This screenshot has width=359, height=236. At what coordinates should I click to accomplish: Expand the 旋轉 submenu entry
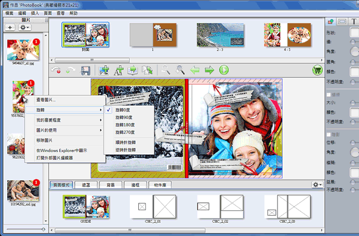(65, 110)
